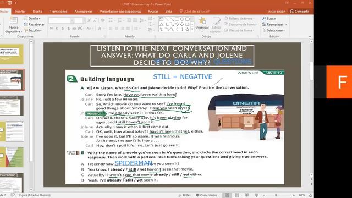Decrease font size with A-down icon
The height and width of the screenshot is (198, 352).
click(x=95, y=20)
